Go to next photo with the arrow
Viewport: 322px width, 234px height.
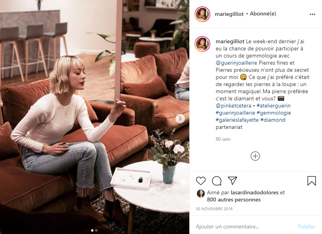(180, 119)
